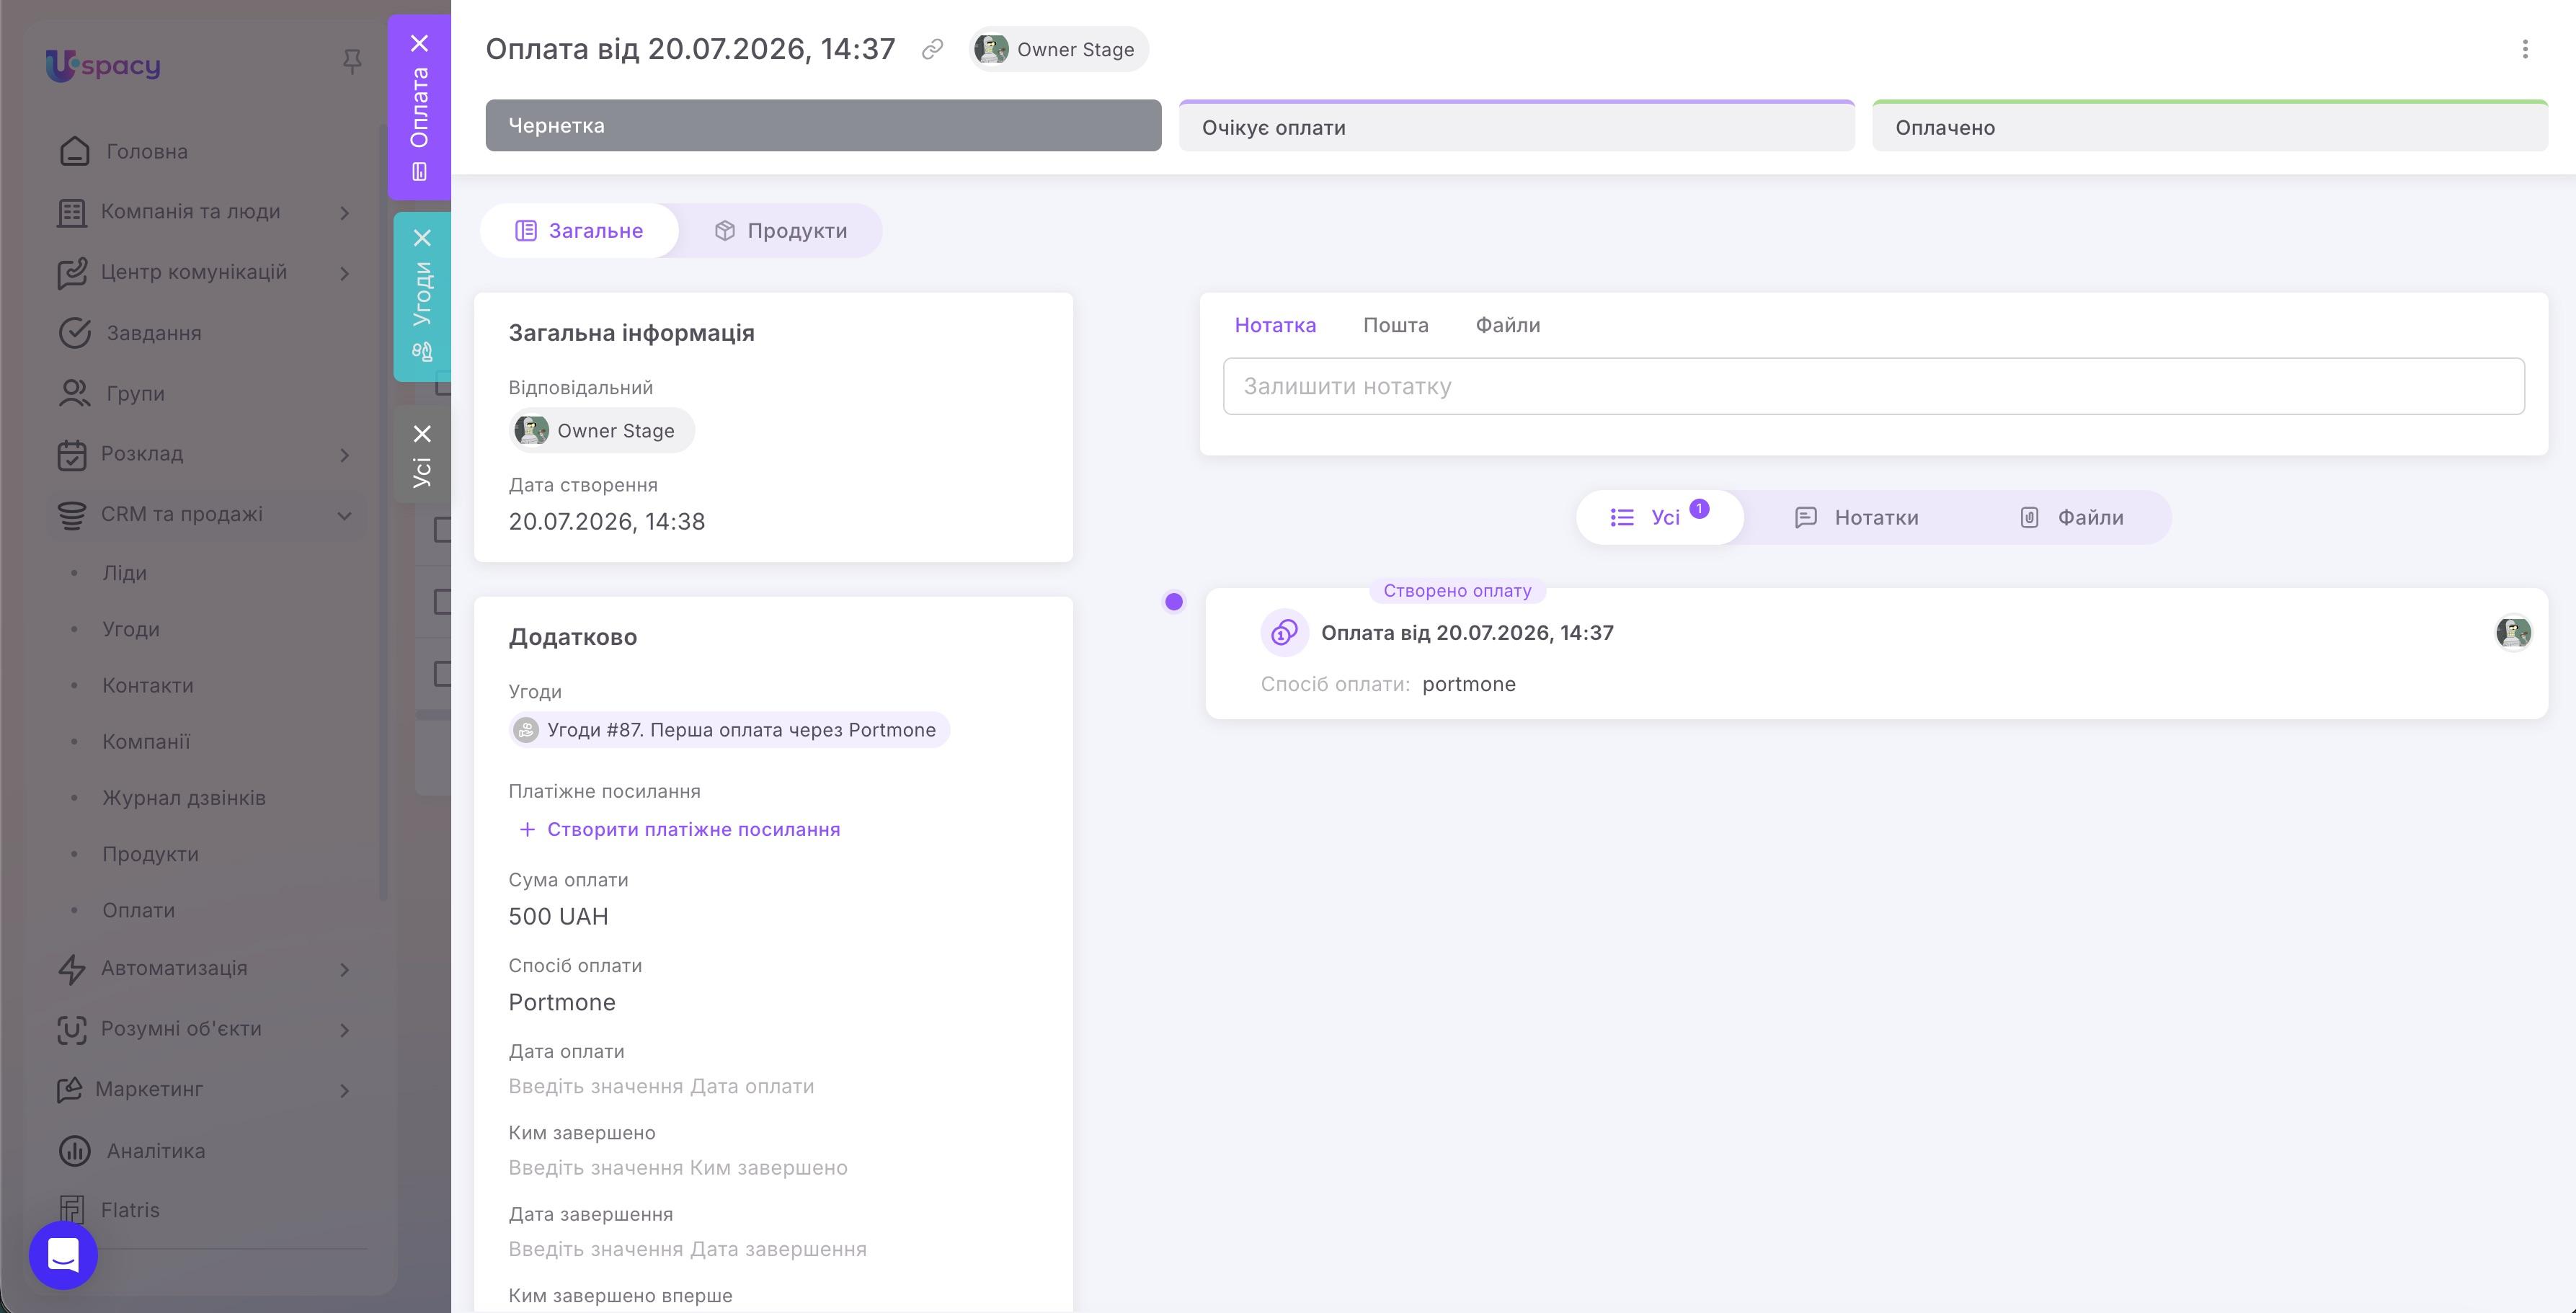Expand the Маркетинг submenu
Image resolution: width=2576 pixels, height=1313 pixels.
coord(344,1090)
